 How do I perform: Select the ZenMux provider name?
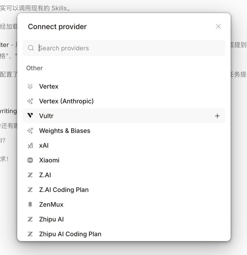point(51,204)
